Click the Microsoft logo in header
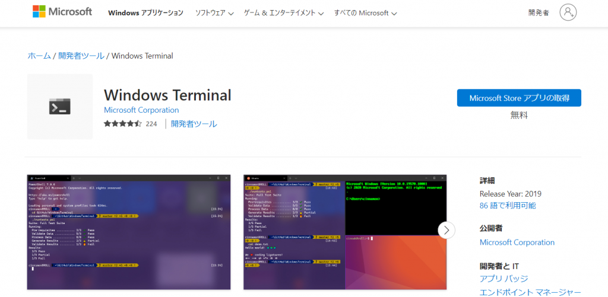Screen dimensions: 608x297 coord(62,12)
